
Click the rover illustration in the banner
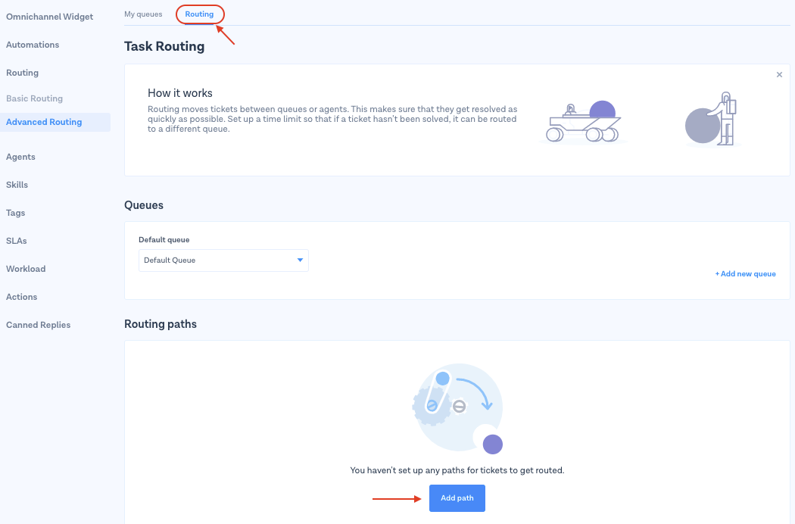(583, 123)
